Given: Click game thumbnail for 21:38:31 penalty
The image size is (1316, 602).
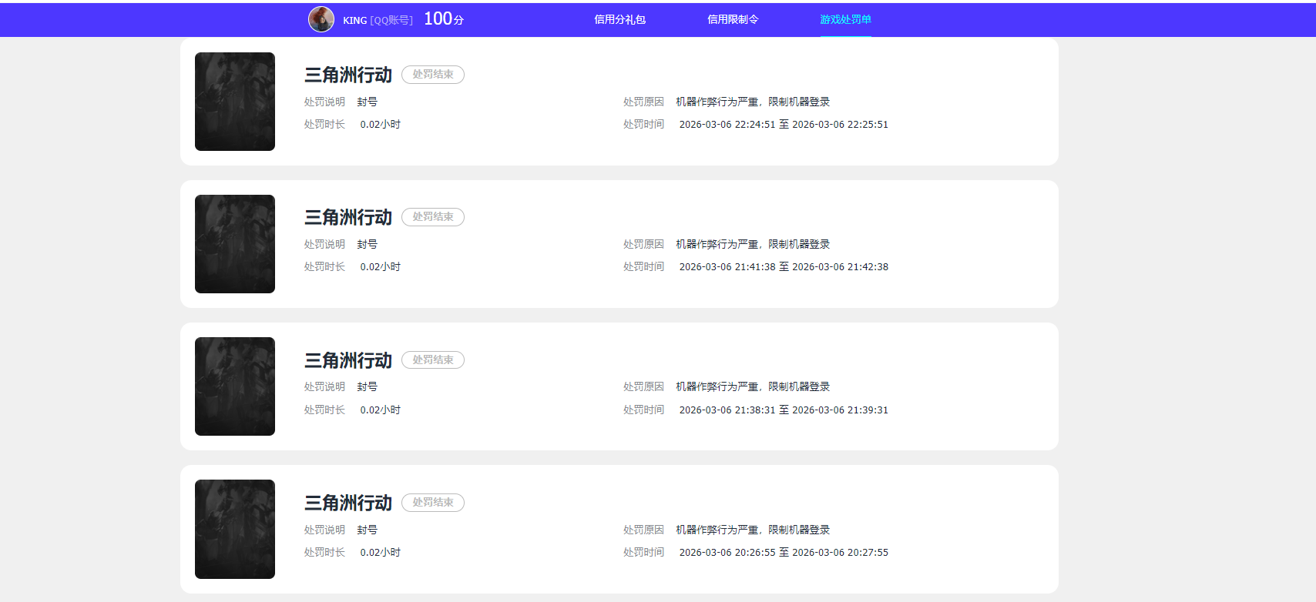Looking at the screenshot, I should click(x=235, y=386).
